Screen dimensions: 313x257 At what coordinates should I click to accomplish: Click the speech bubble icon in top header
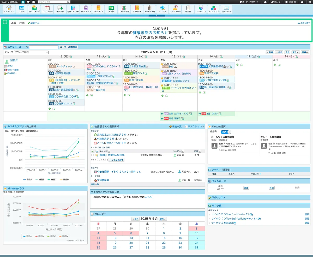click(x=28, y=2)
